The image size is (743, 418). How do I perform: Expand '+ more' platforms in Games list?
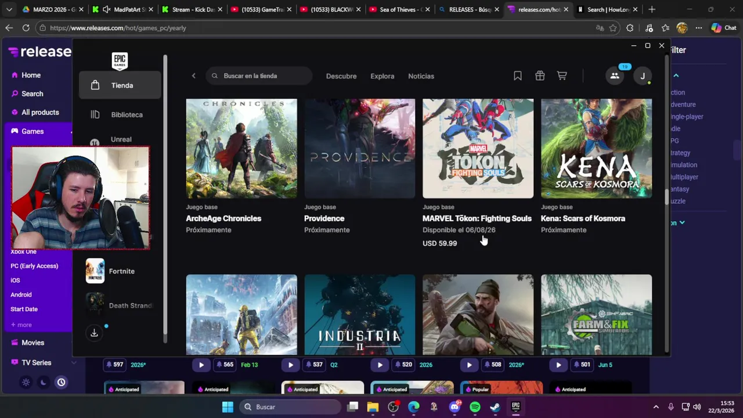[x=21, y=325]
